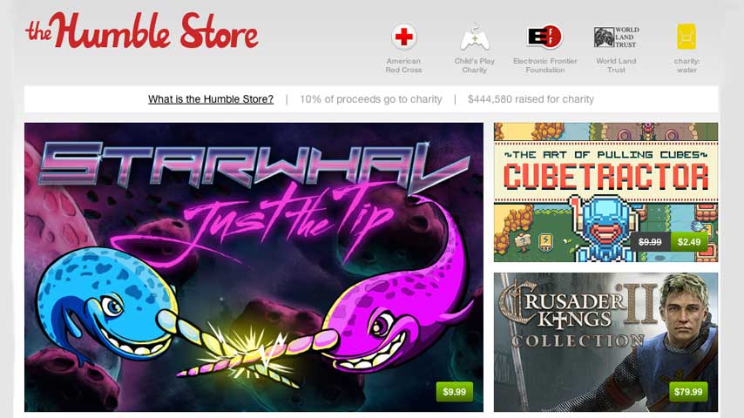Open the Child's Play Charity controller icon
The width and height of the screenshot is (744, 418).
[475, 37]
